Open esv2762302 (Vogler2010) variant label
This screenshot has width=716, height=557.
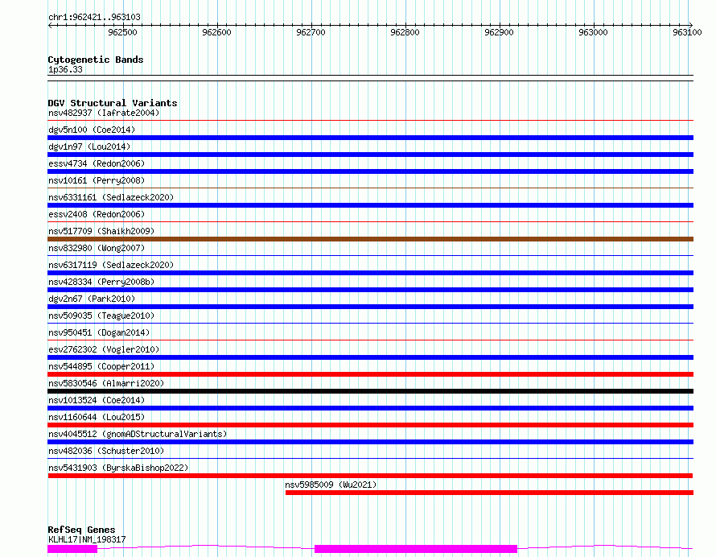point(104,349)
